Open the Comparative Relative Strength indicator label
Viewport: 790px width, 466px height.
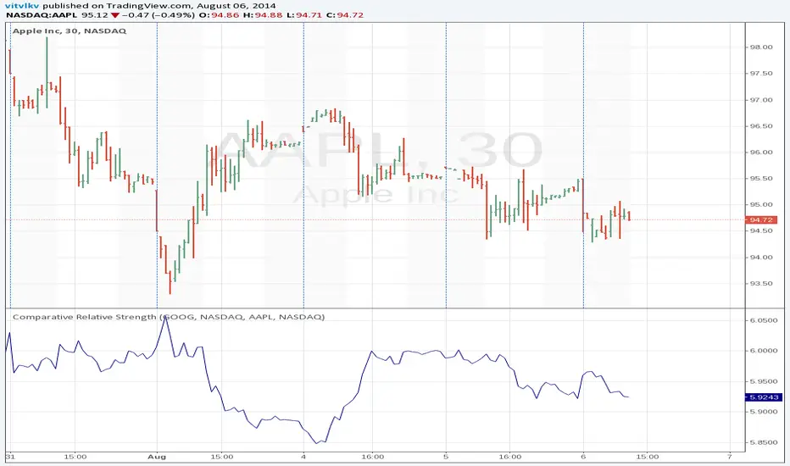[x=169, y=317]
